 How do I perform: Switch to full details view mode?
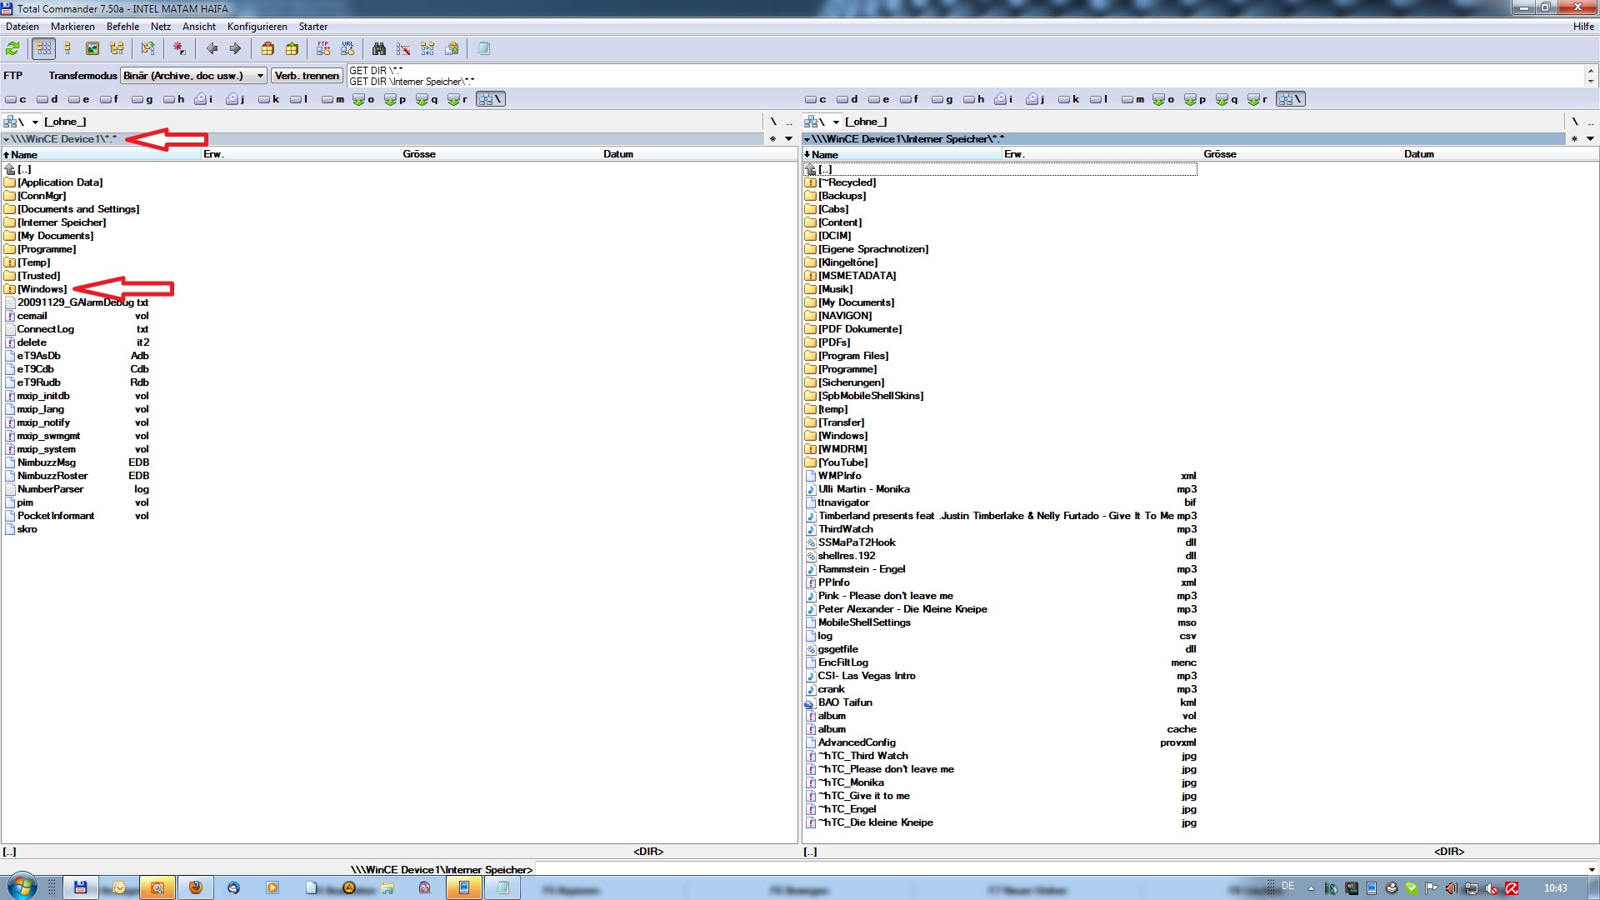[67, 48]
